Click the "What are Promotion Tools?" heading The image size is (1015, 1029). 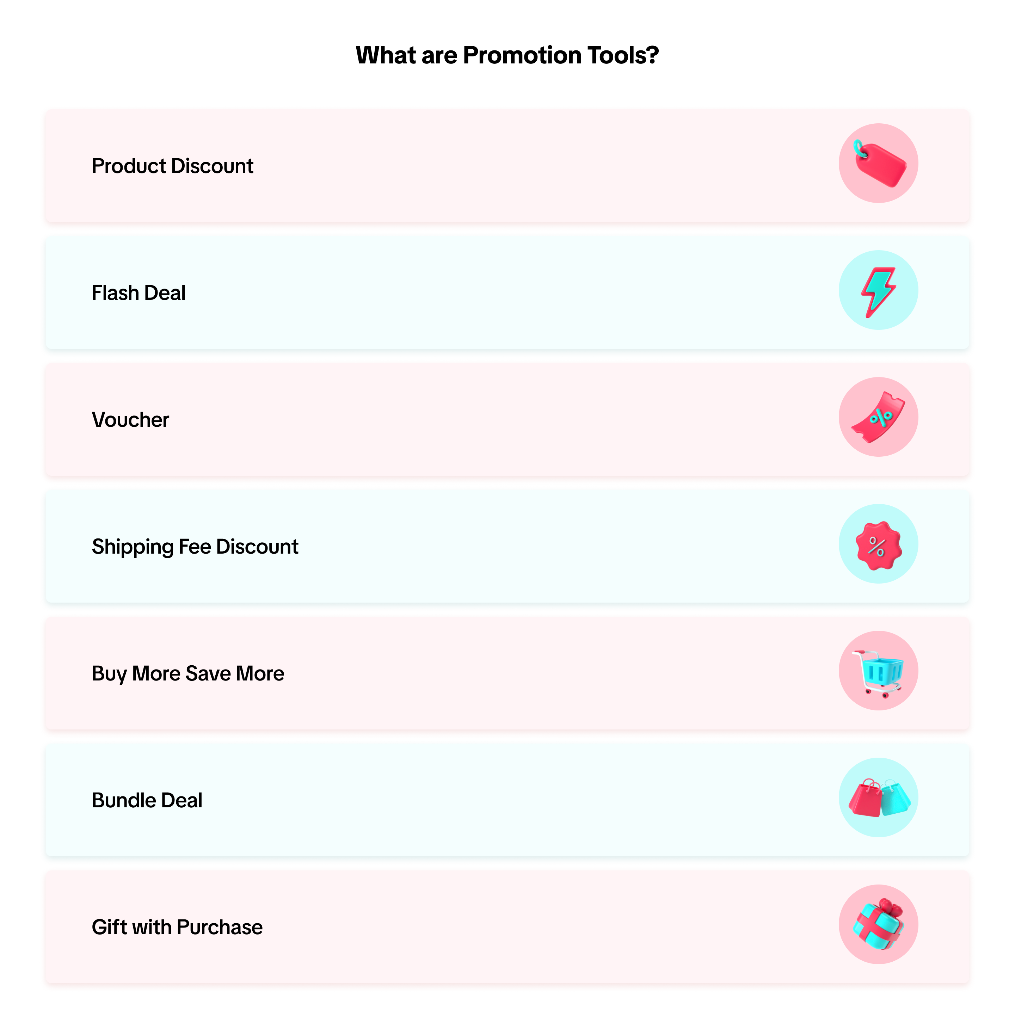coord(507,55)
